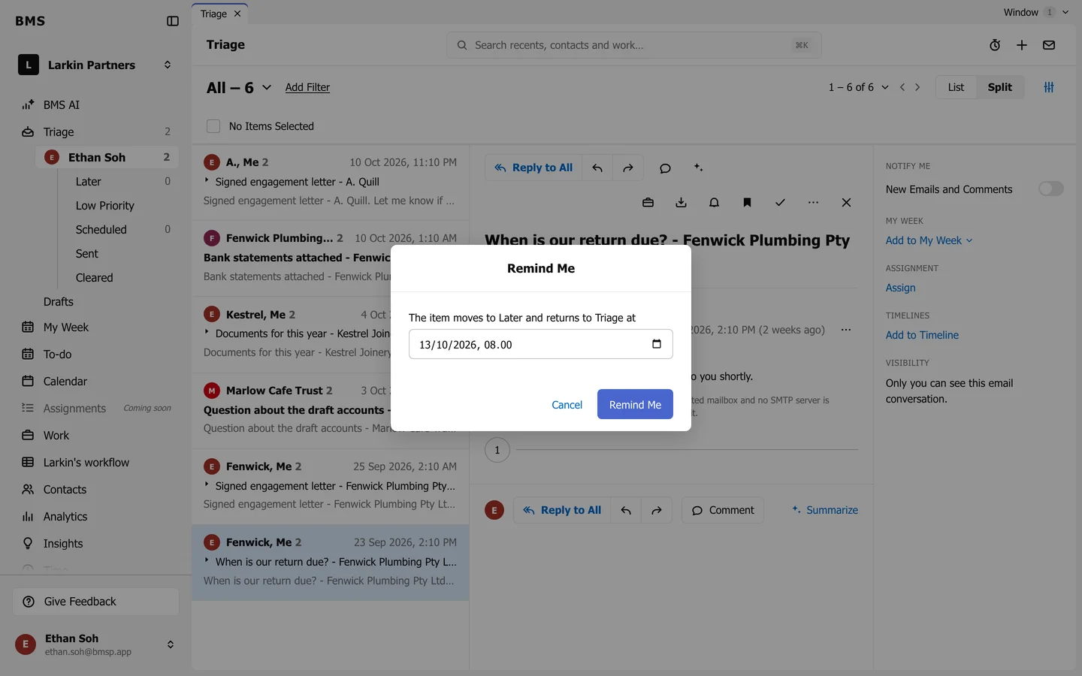The image size is (1082, 676).
Task: Open the compose mail envelope icon
Action: pyautogui.click(x=1049, y=45)
